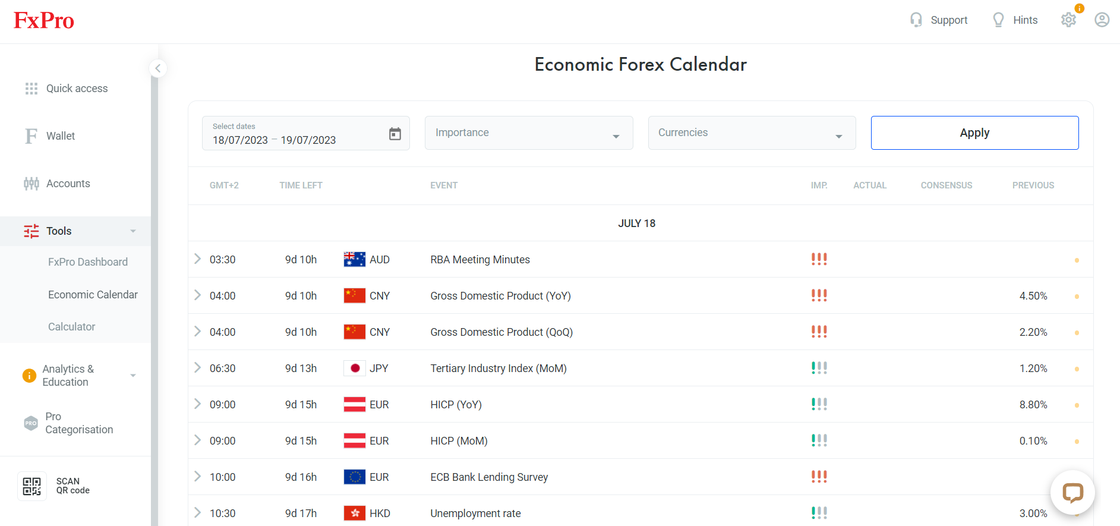Open Economic Calendar submenu item
This screenshot has width=1120, height=526.
pos(93,295)
